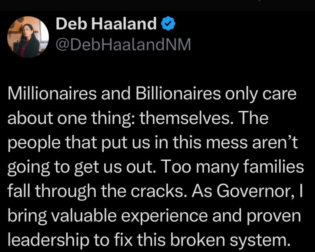The width and height of the screenshot is (315, 252).
Task: Click the word "care" in the tweet
Action: pyautogui.click(x=282, y=95)
